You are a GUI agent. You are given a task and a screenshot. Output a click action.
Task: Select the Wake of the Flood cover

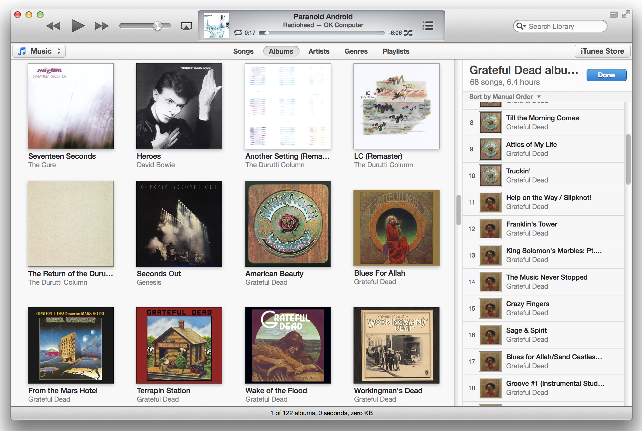tap(288, 345)
